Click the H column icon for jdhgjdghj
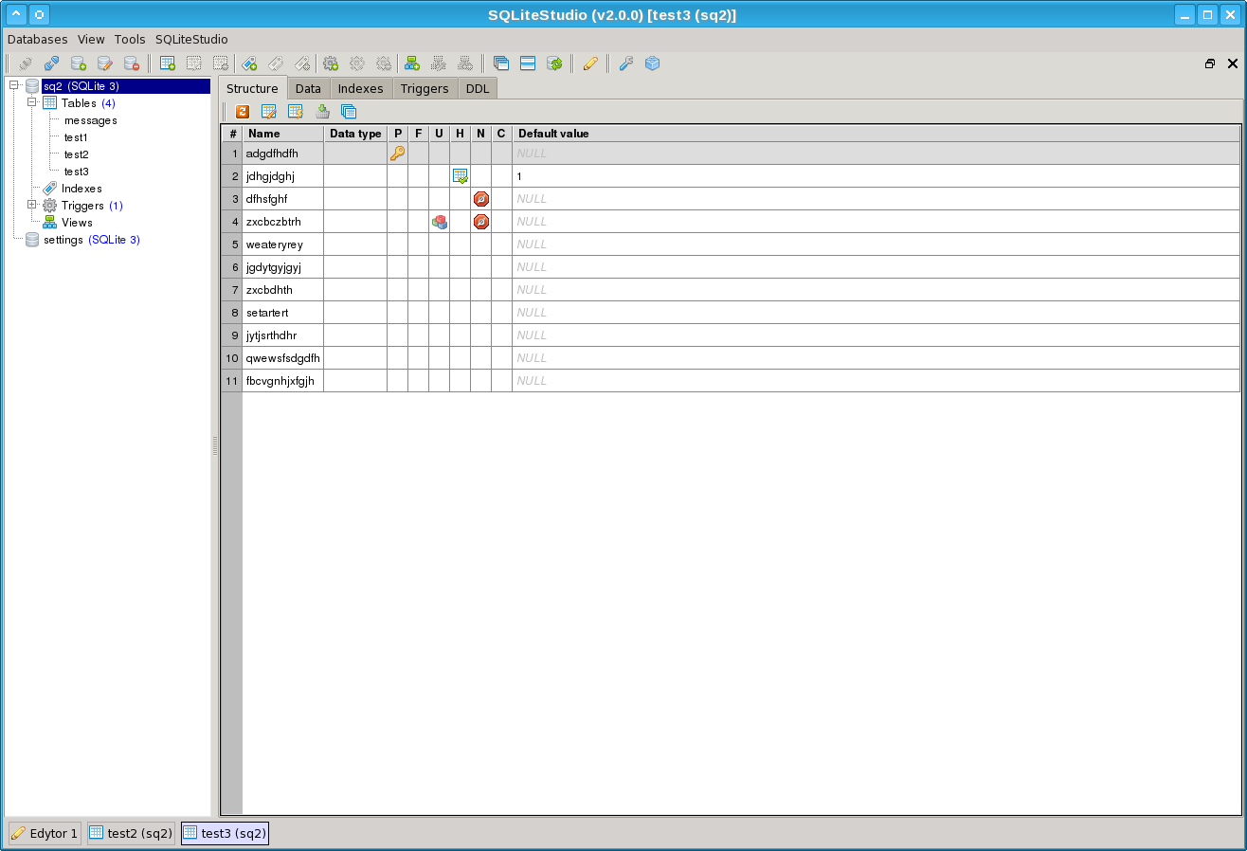 461,175
